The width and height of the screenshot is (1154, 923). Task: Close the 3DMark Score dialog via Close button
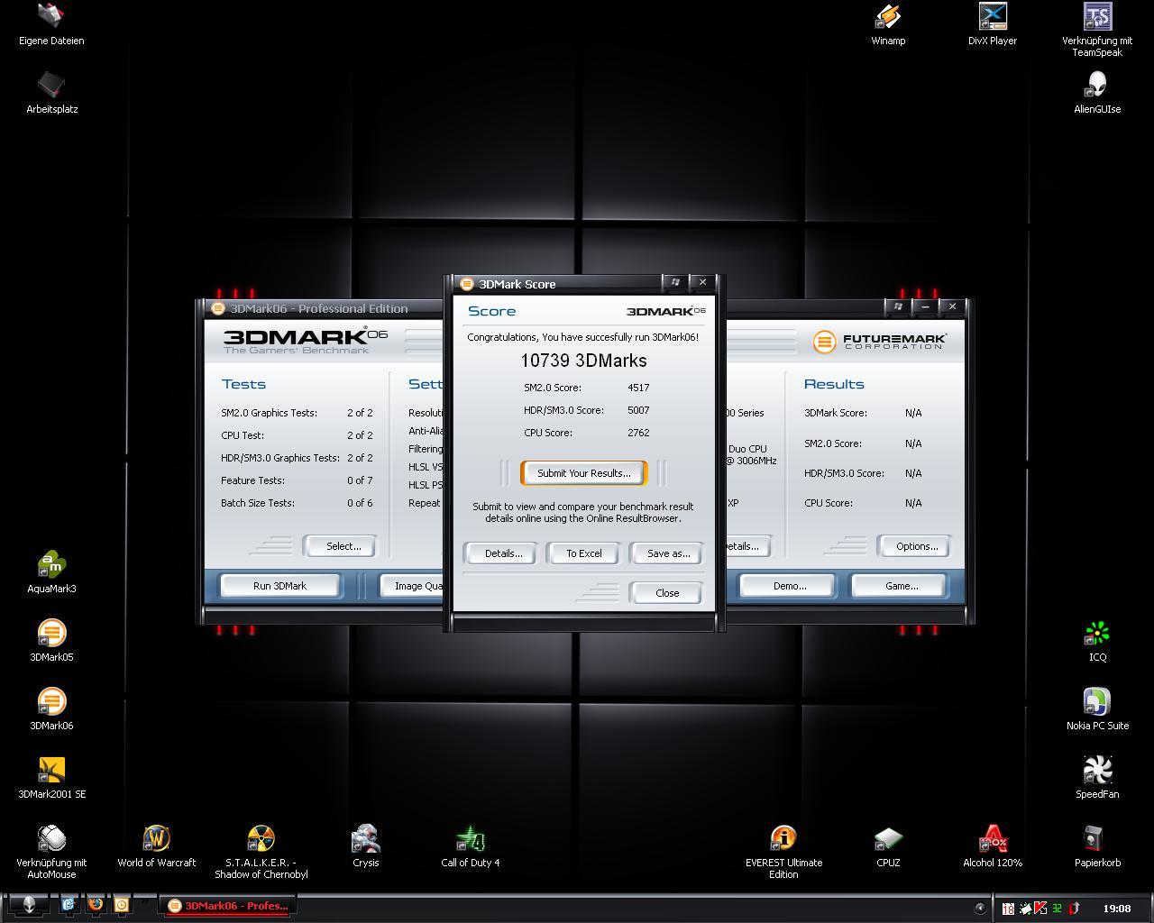click(667, 593)
